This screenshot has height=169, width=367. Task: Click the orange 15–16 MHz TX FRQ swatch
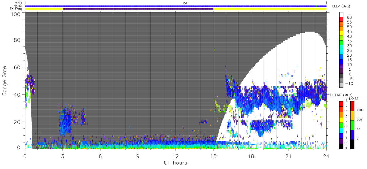(x=341, y=114)
